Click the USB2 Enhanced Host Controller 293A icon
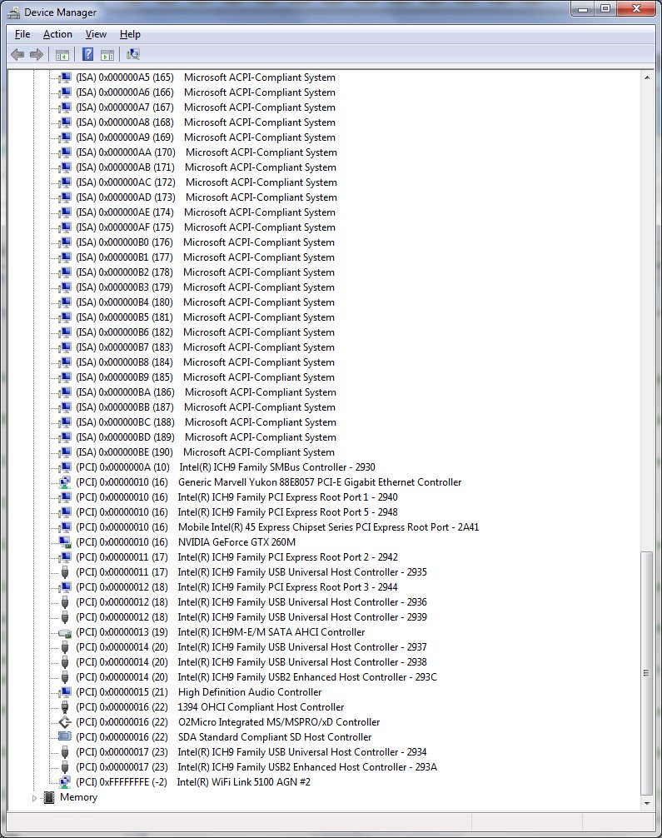Screen dimensions: 662x838 (x=65, y=767)
